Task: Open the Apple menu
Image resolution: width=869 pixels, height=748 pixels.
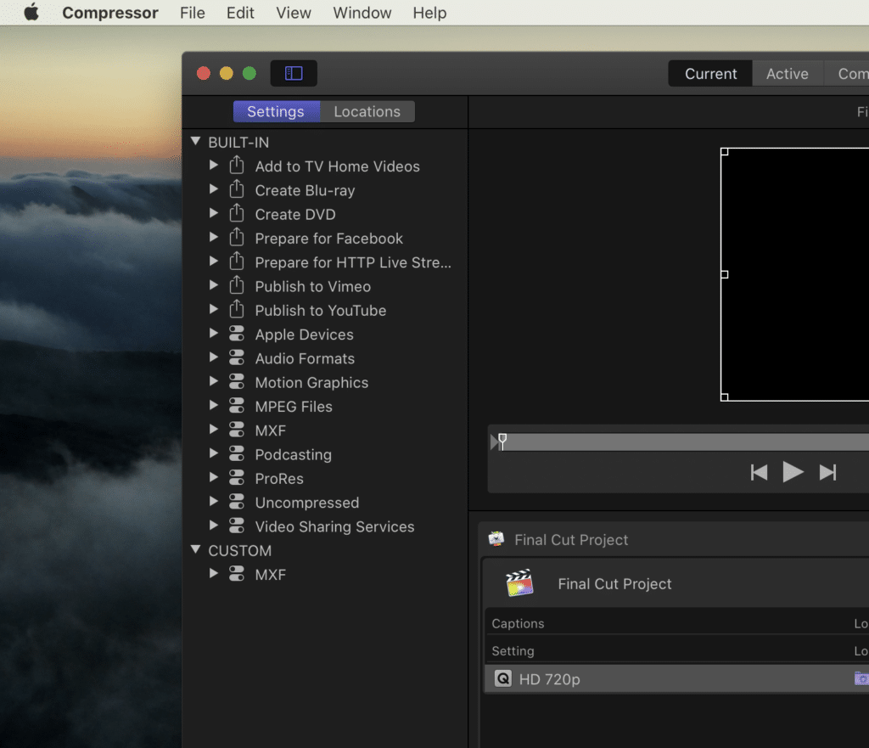Action: (31, 13)
